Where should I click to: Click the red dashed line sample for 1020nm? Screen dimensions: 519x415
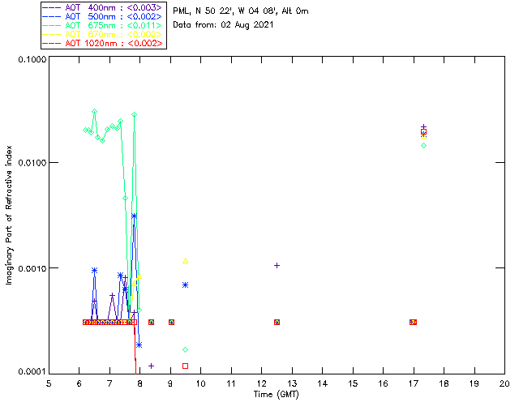(52, 43)
